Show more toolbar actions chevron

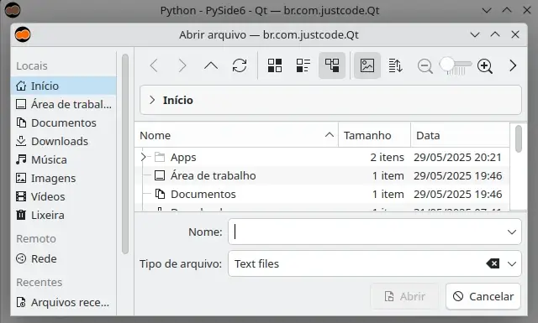pos(513,65)
